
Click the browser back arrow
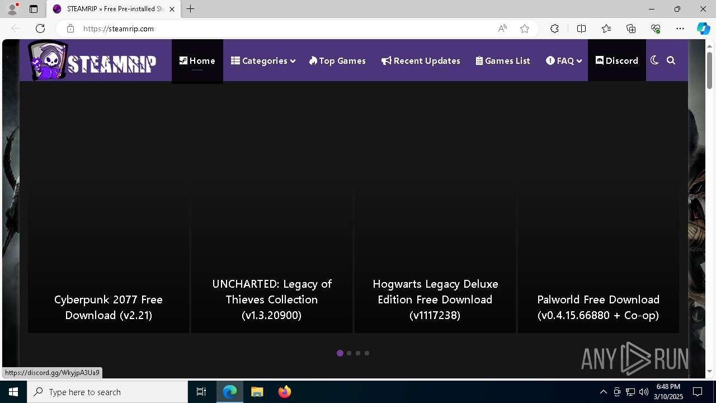click(16, 29)
